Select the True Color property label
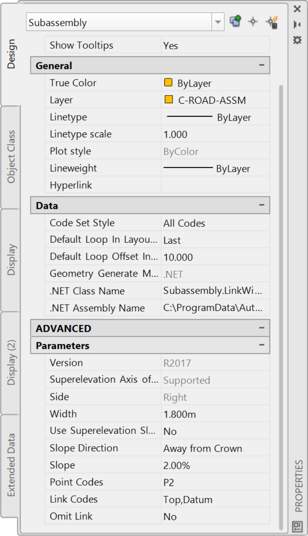308x536 pixels. tap(73, 83)
